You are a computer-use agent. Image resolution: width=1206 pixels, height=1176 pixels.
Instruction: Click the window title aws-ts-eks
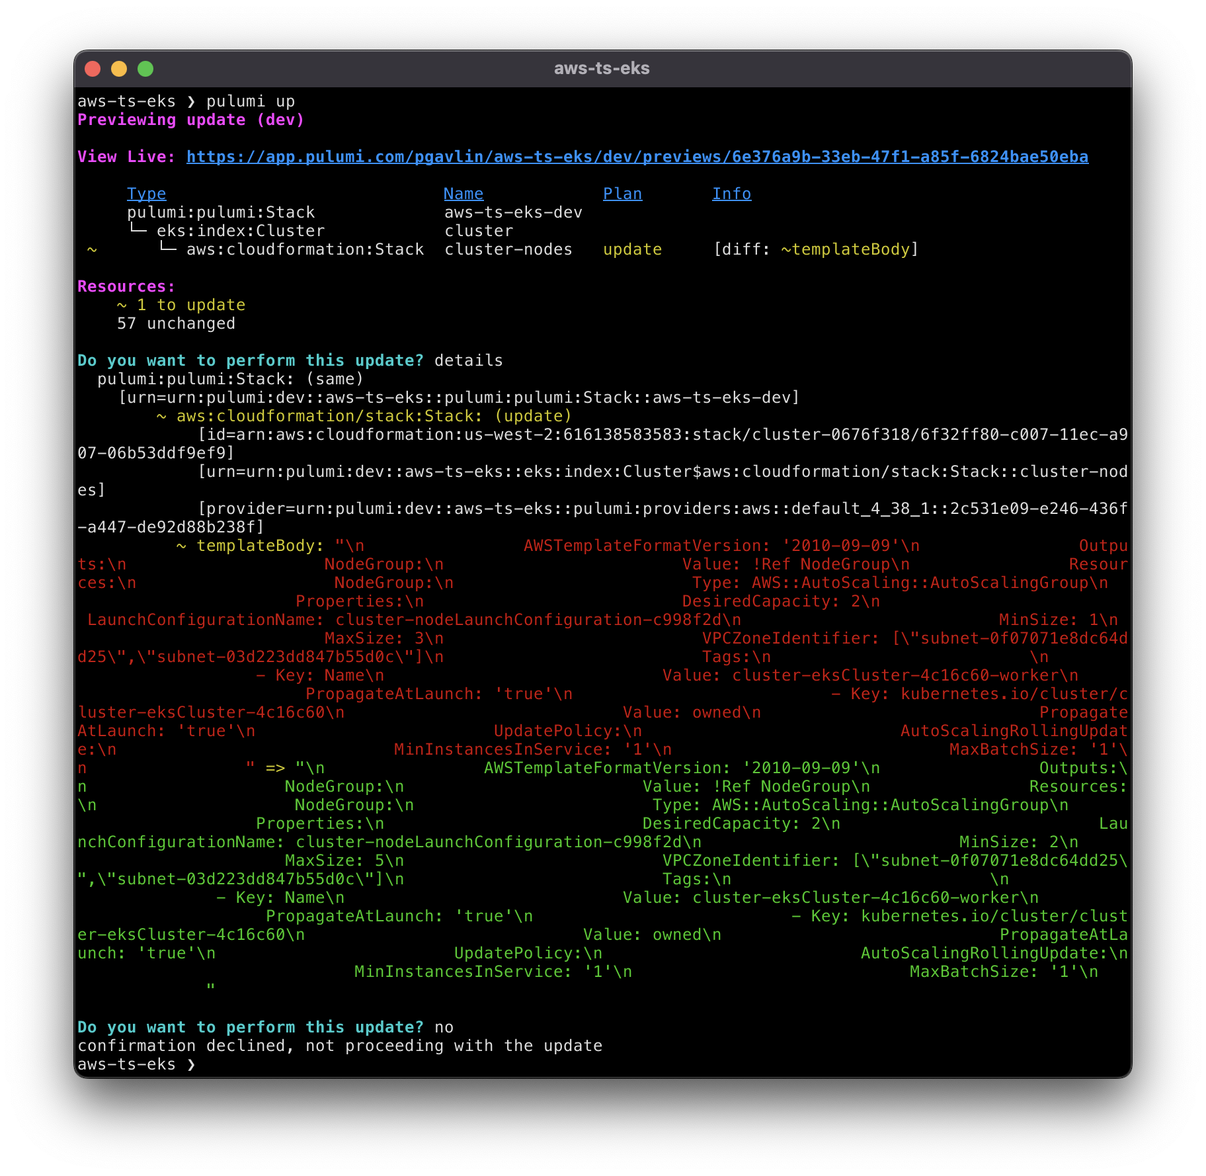[602, 68]
